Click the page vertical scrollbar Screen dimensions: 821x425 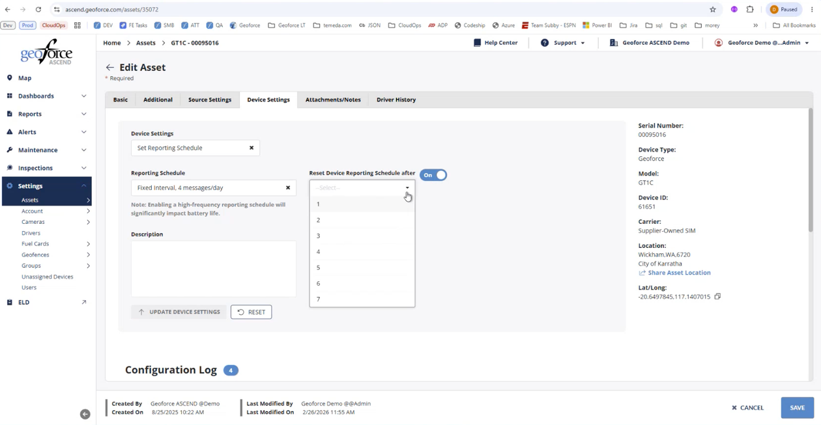(811, 169)
